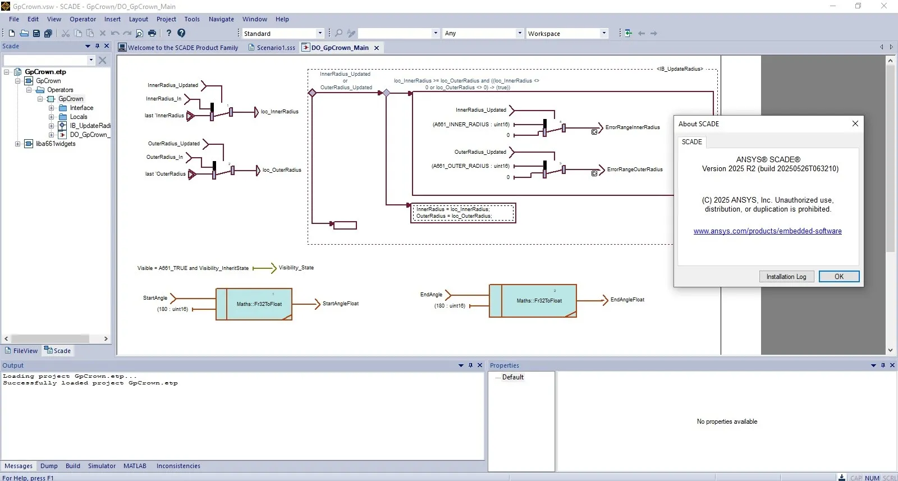Click the Scade filter input field

(46, 60)
